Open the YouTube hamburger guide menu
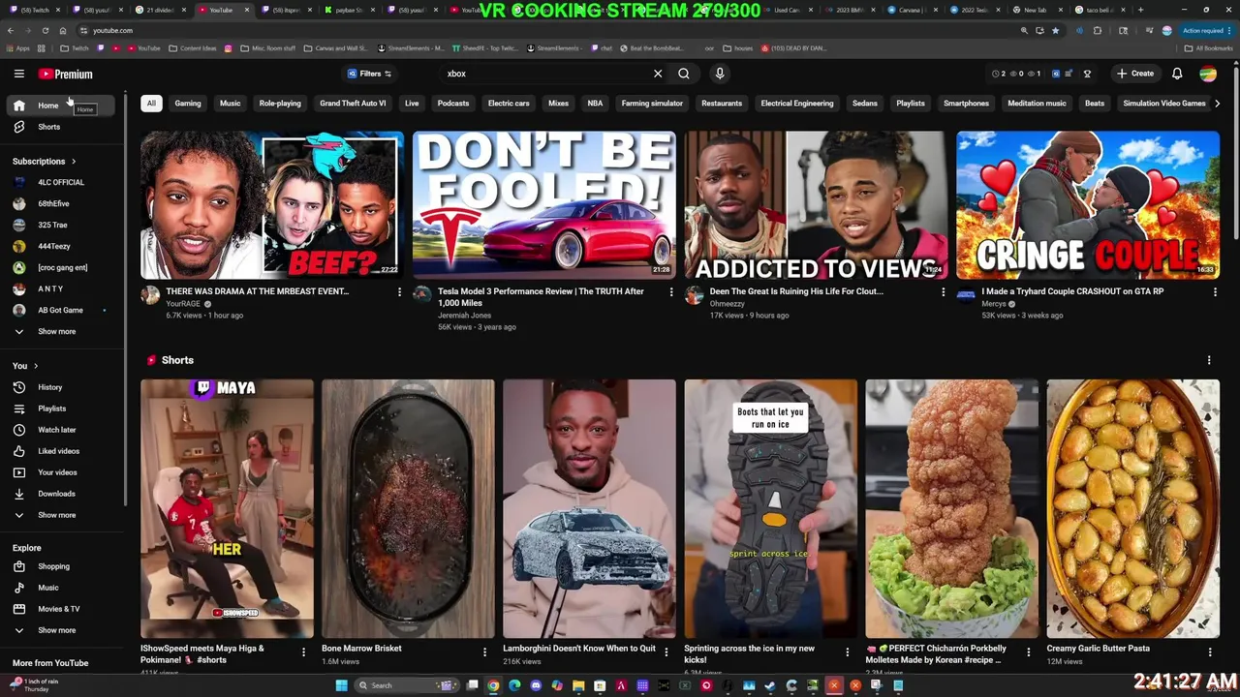Viewport: 1240px width, 697px height. pyautogui.click(x=18, y=74)
